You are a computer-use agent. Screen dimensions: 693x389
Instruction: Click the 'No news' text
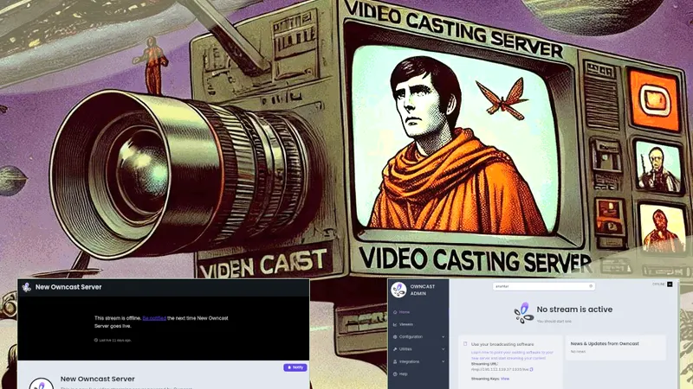(x=578, y=352)
